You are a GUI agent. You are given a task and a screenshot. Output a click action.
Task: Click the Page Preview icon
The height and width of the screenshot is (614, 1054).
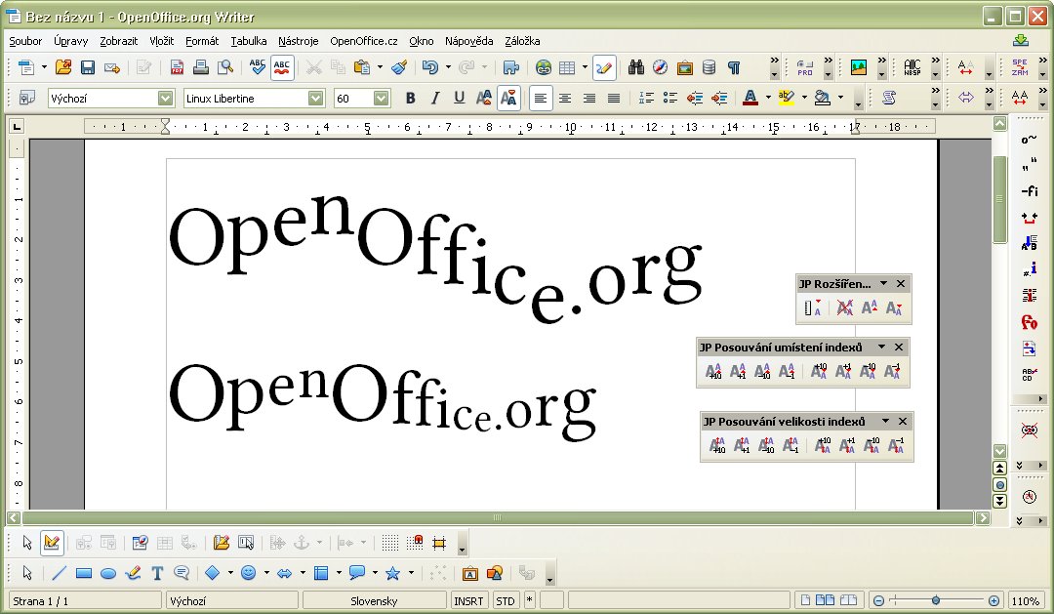click(x=225, y=67)
